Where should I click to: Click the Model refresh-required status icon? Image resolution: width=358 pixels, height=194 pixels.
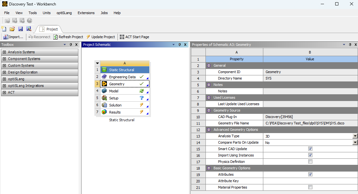click(x=142, y=91)
